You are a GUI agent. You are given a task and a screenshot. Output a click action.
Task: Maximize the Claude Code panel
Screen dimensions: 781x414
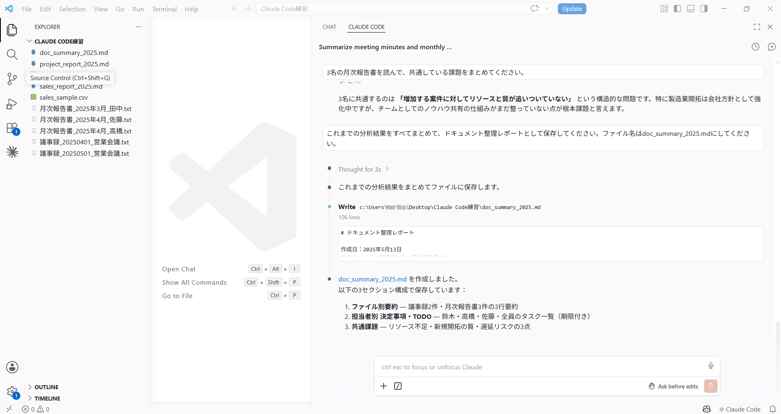[757, 27]
